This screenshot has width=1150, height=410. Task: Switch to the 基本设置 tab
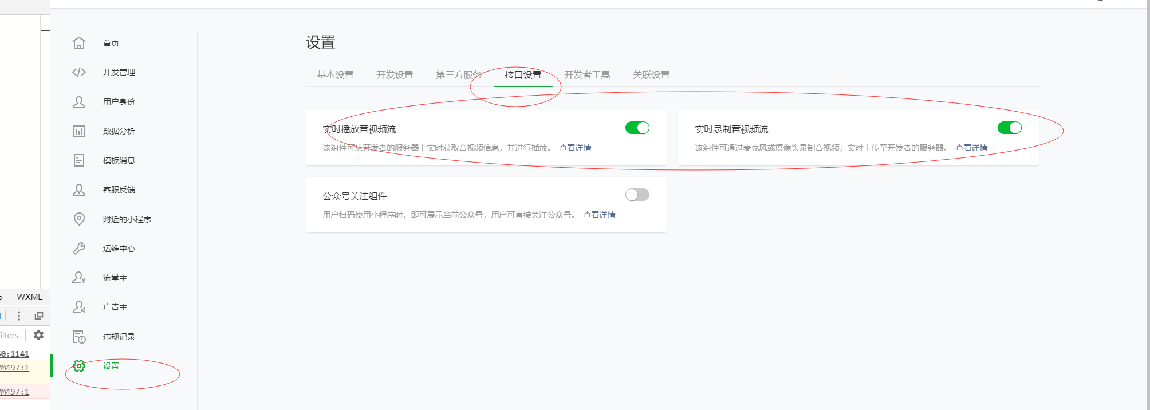coord(335,75)
